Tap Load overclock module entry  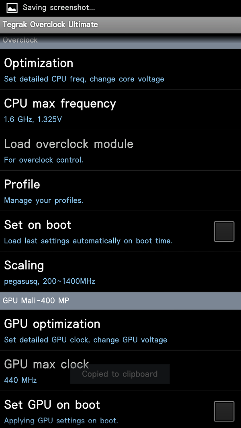[x=120, y=150]
